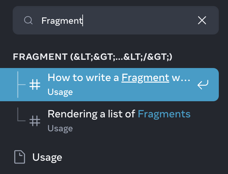The image size is (228, 174).
Task: Clear the search with the X icon
Action: point(202,20)
